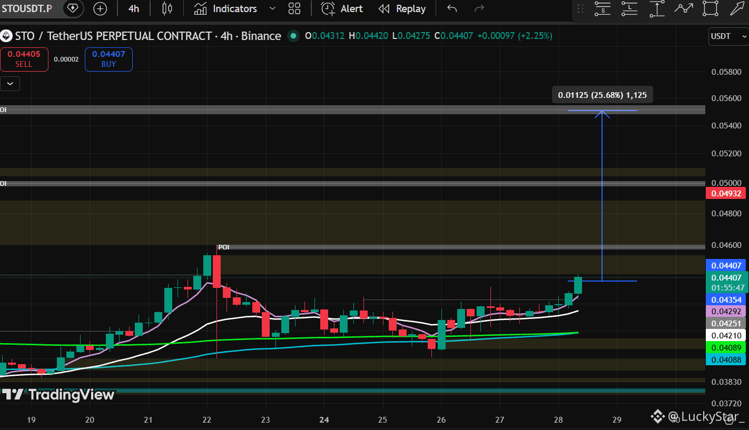Click the 0.04405 SELL button
This screenshot has height=430, width=749.
(24, 59)
